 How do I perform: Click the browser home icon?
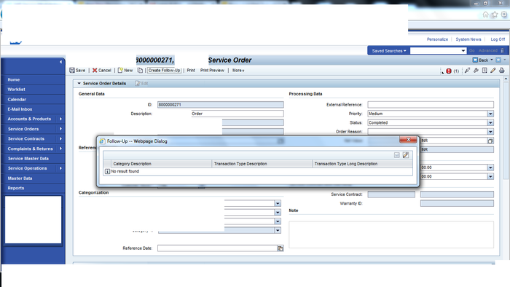(x=486, y=15)
